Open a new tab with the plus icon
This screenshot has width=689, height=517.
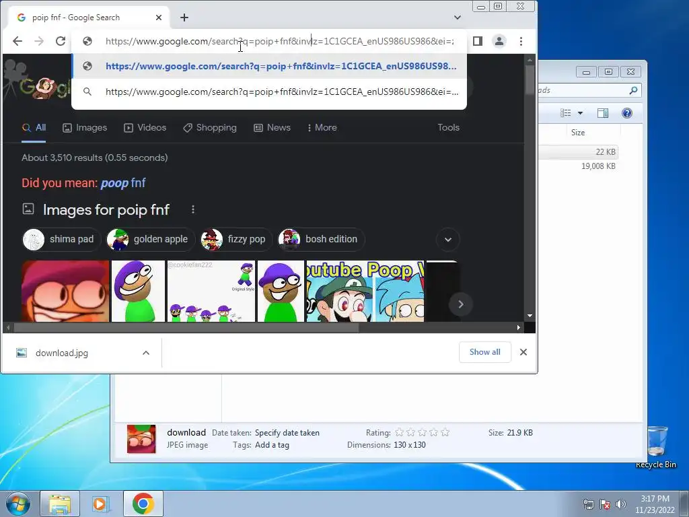tap(184, 18)
